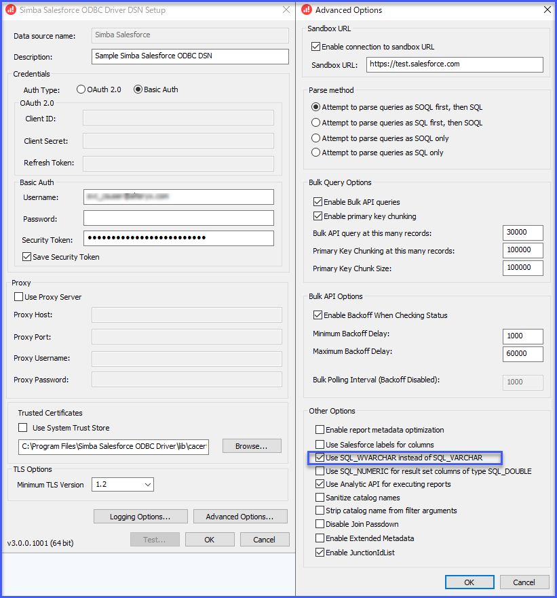Image resolution: width=557 pixels, height=598 pixels.
Task: Click OK in the Advanced Options dialog
Action: [469, 582]
